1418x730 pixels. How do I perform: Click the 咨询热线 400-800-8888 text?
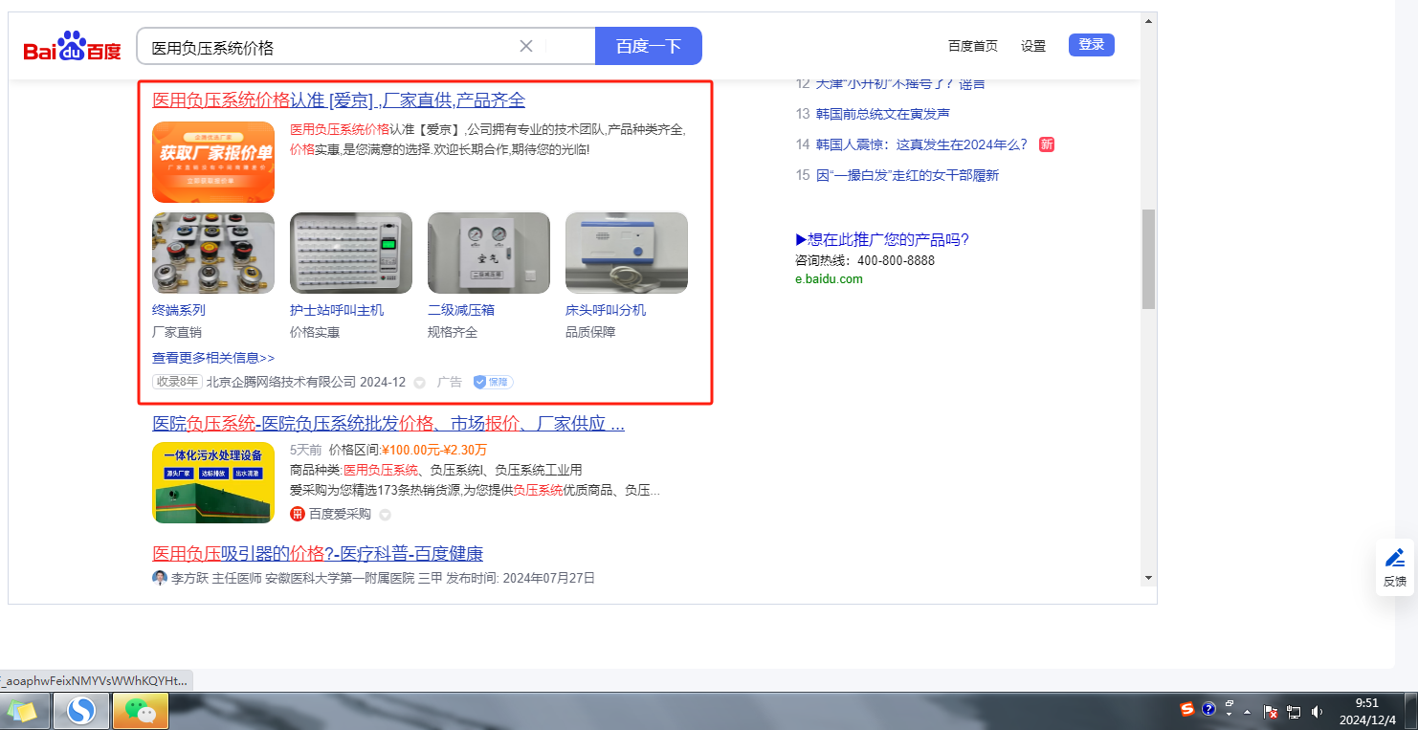(865, 260)
